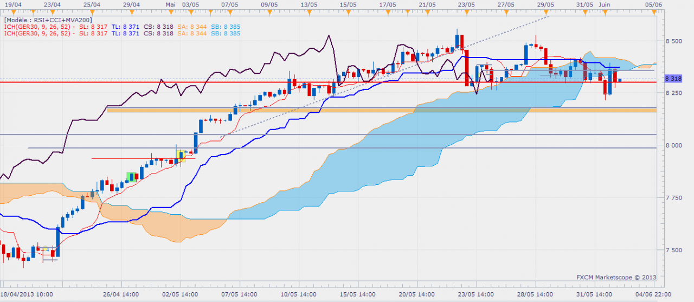Click the orange marker under the Juin label
This screenshot has width=694, height=302.
coord(604,11)
